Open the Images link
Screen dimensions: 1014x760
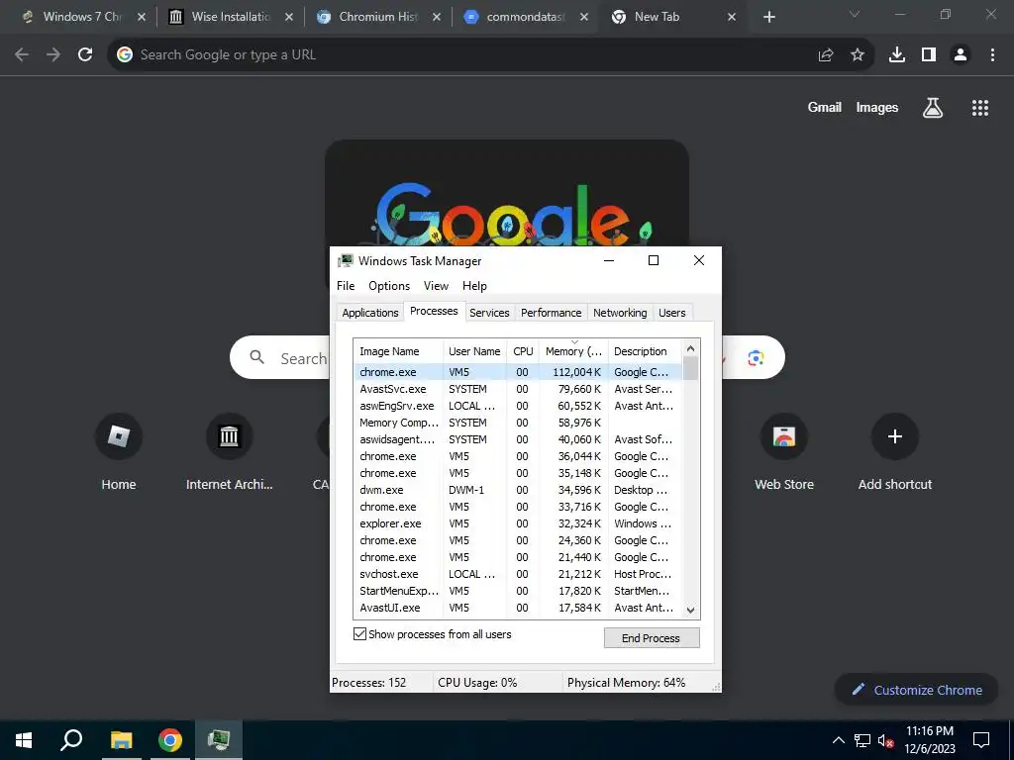click(877, 108)
